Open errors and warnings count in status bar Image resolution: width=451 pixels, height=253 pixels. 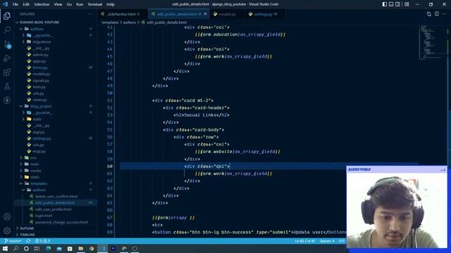click(x=42, y=241)
